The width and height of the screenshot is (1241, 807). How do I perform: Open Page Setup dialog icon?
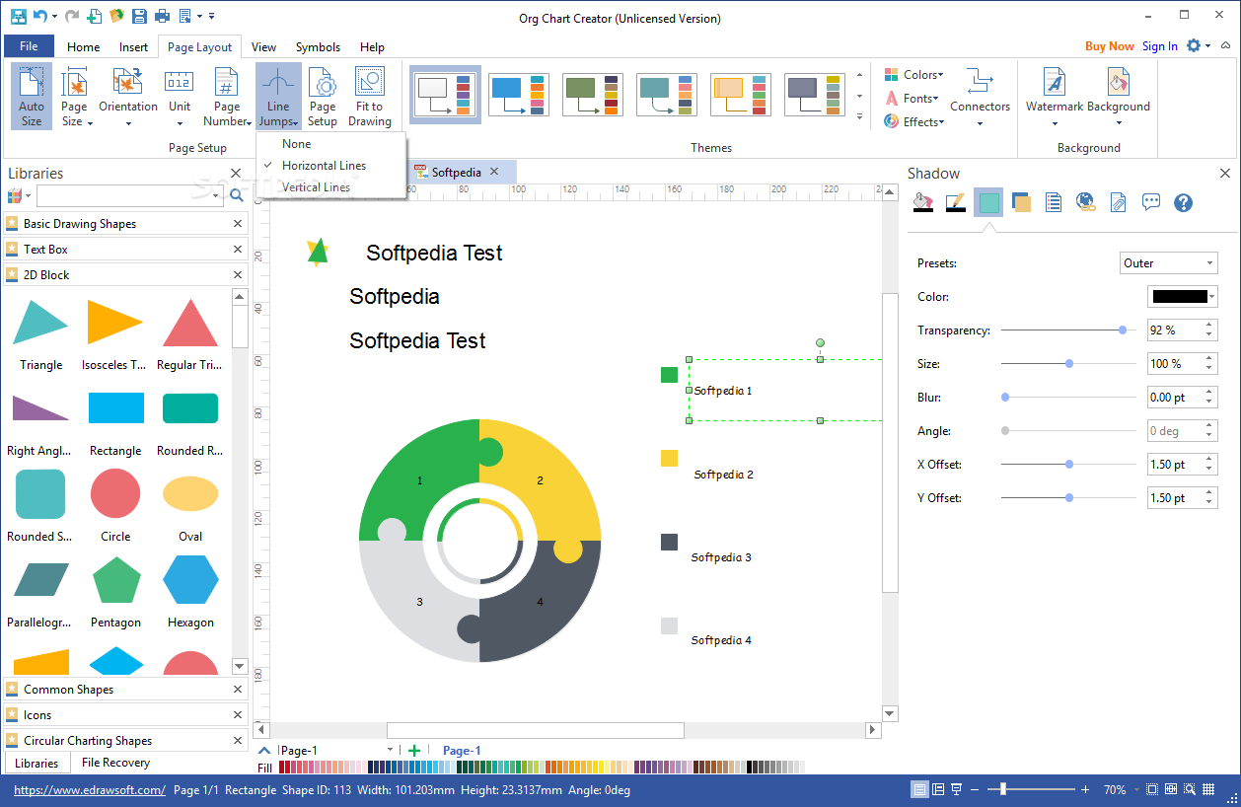pyautogui.click(x=323, y=97)
